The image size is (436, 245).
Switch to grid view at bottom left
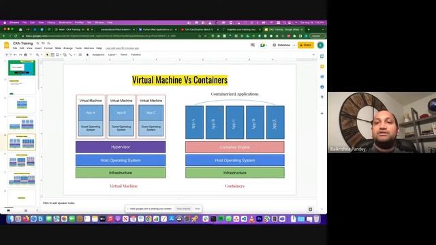26,210
